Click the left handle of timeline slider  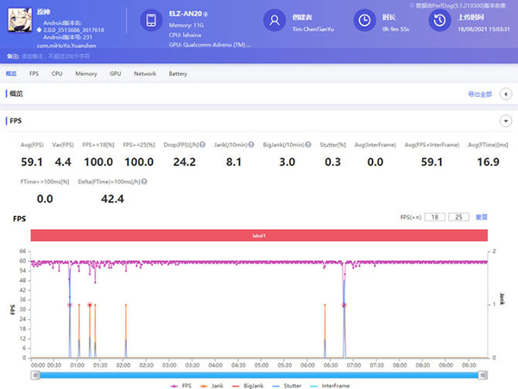[35, 374]
